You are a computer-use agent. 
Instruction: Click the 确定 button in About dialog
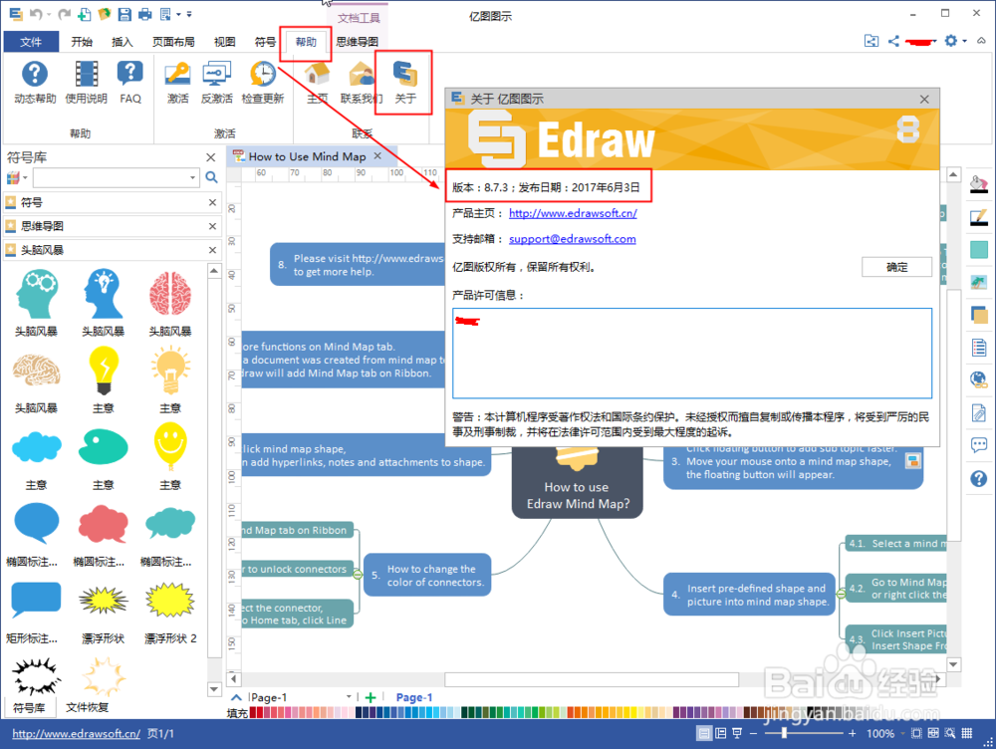tap(895, 267)
